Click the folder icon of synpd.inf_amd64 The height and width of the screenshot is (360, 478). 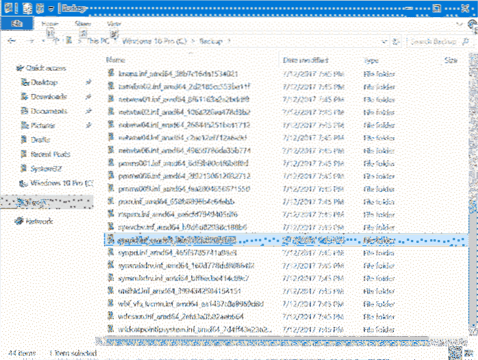pyautogui.click(x=111, y=252)
